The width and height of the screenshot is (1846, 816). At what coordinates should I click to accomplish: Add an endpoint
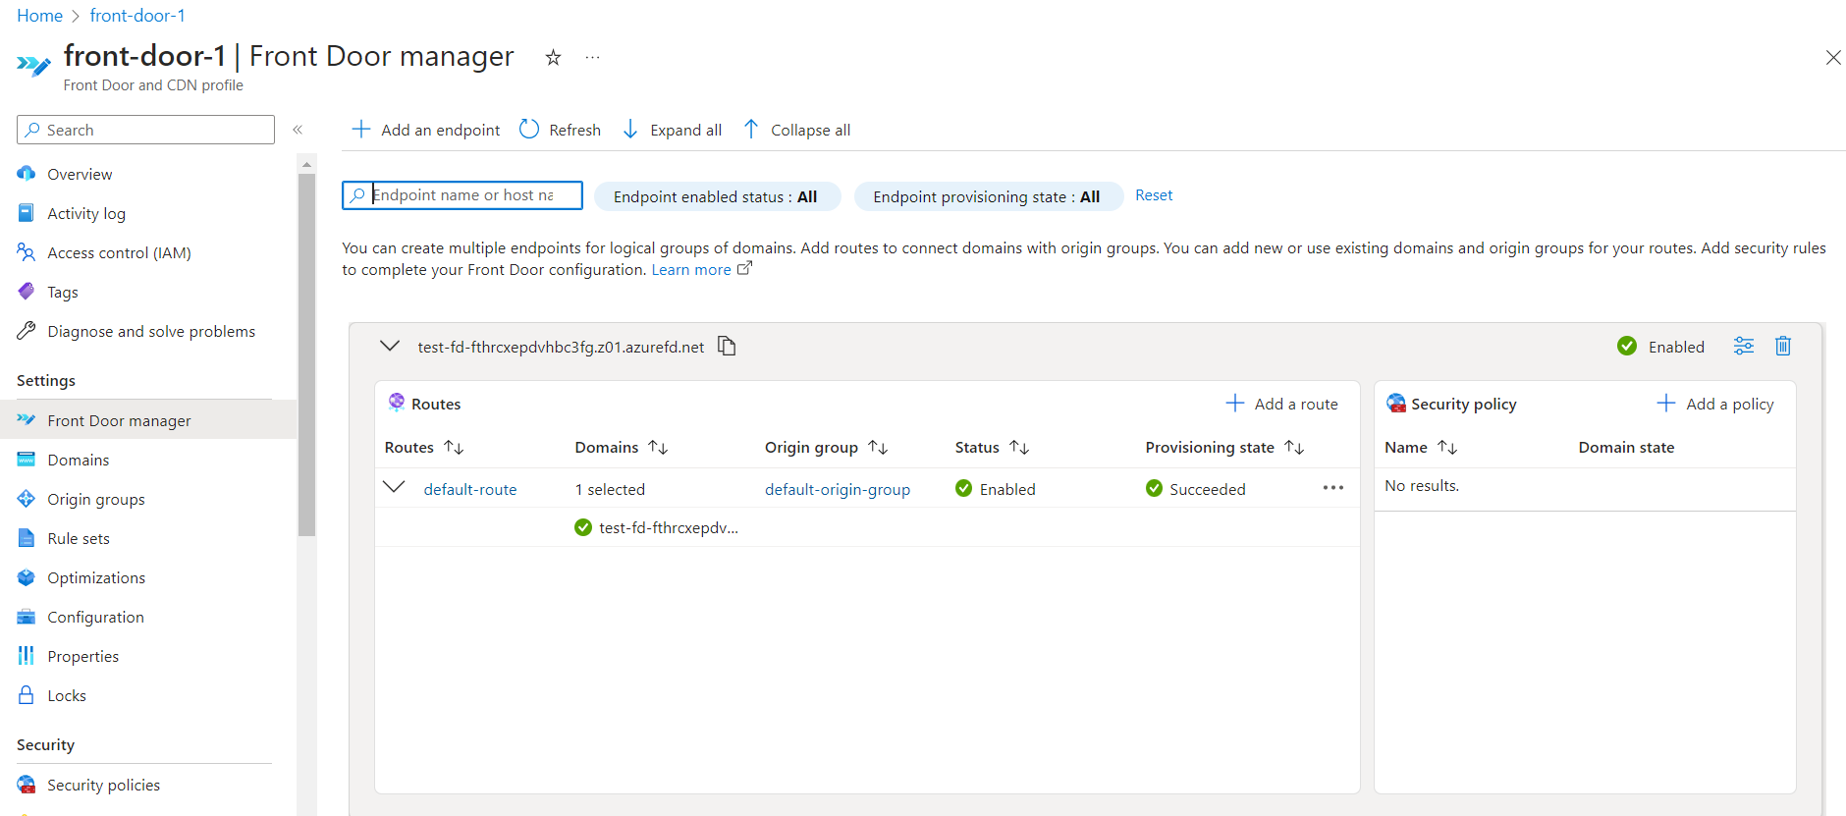click(x=426, y=130)
